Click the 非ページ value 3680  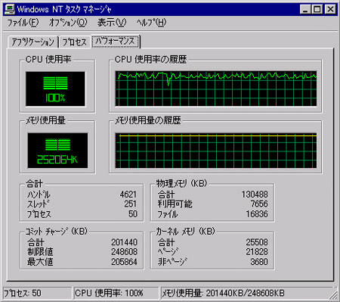(259, 262)
